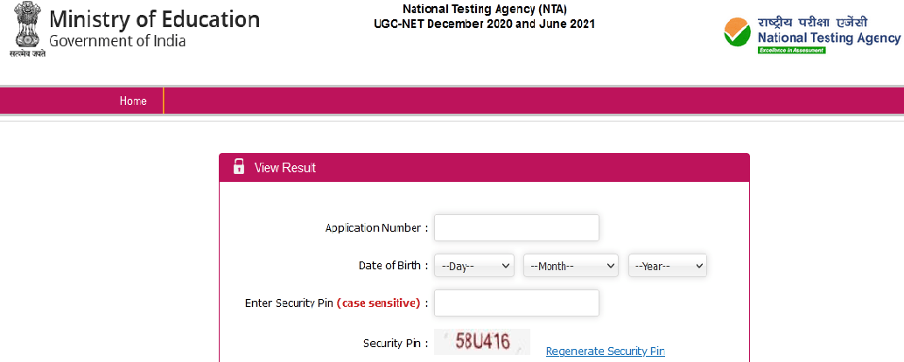This screenshot has height=362, width=904.
Task: Click the Application Number input field
Action: (x=516, y=227)
